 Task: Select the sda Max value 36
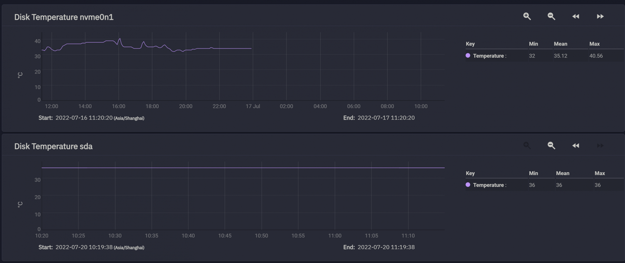[598, 185]
